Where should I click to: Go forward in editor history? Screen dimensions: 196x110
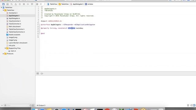(44, 4)
